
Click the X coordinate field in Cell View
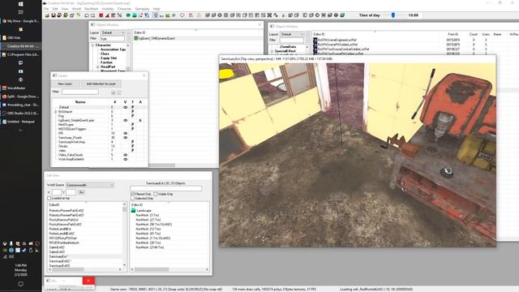coord(57,192)
